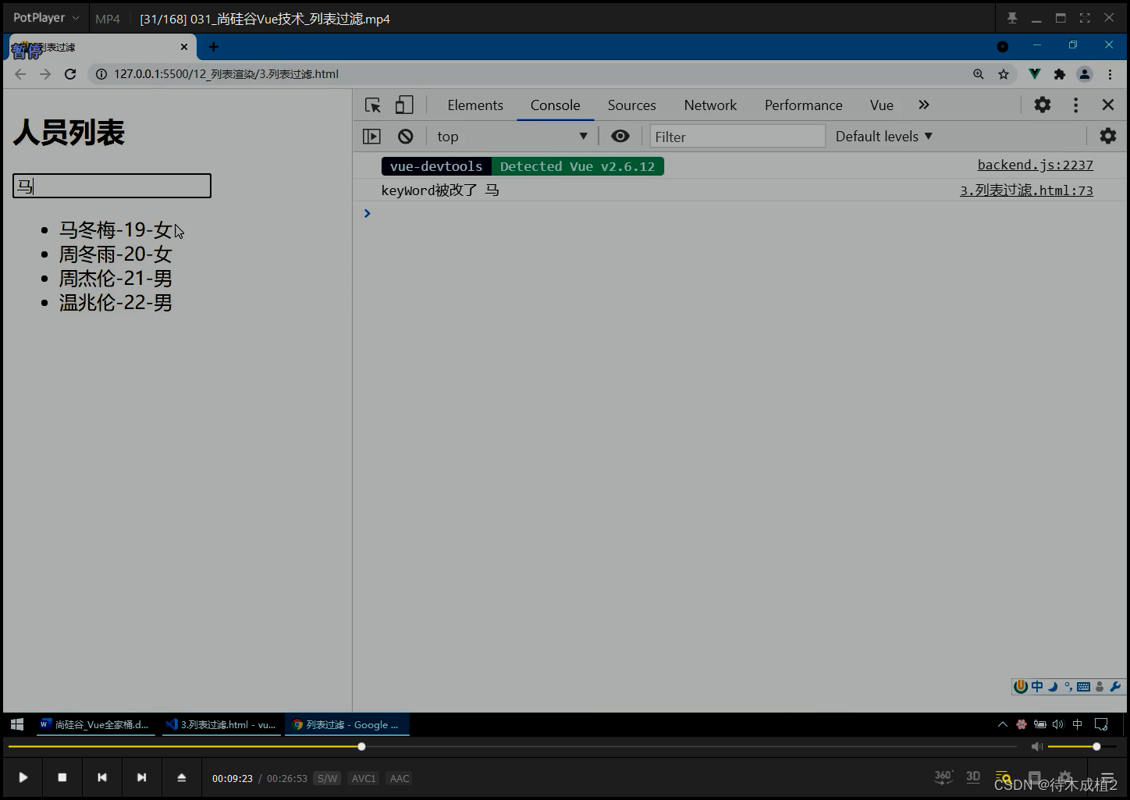Click list item 周冬雨-20-女
The image size is (1130, 800).
click(115, 254)
